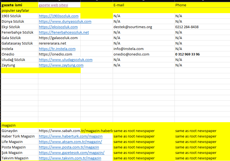230x161 pixels.
Task: Select the 'Galatasaray Sözlük' name cell
Action: point(19,43)
